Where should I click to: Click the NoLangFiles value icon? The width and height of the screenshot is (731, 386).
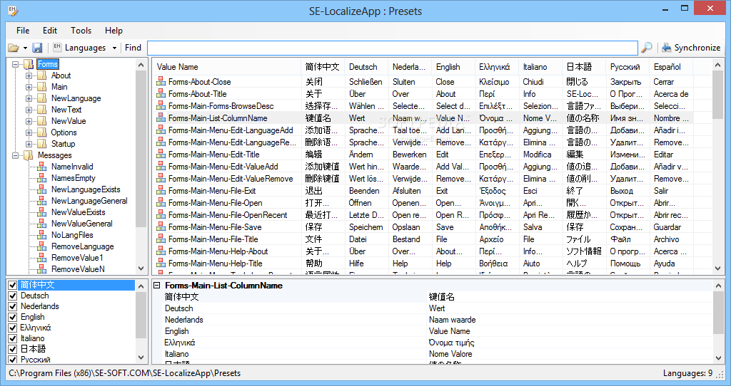[x=42, y=235]
